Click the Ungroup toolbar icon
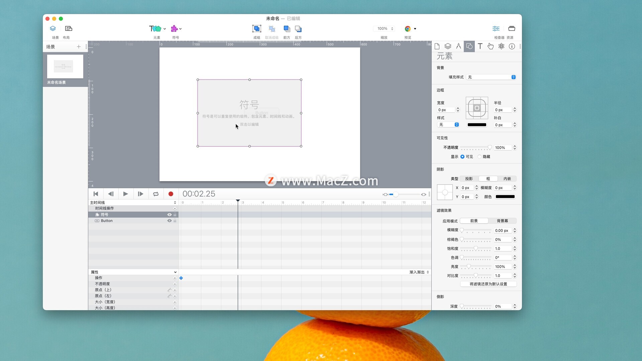Viewport: 642px width, 361px height. tap(272, 29)
